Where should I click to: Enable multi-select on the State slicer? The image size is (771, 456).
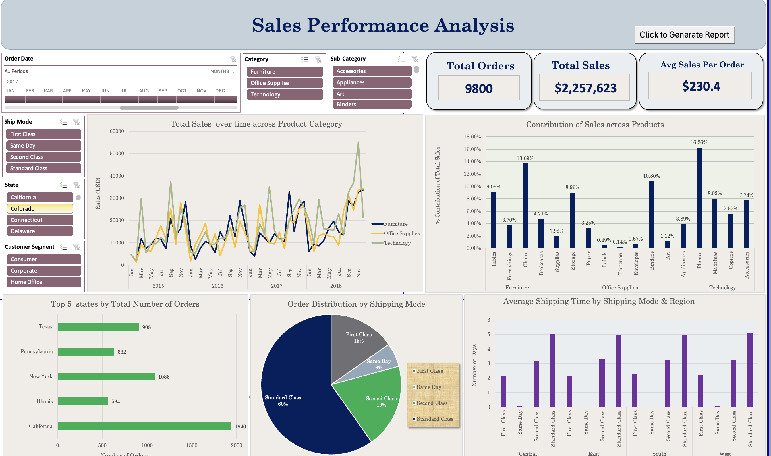point(63,185)
